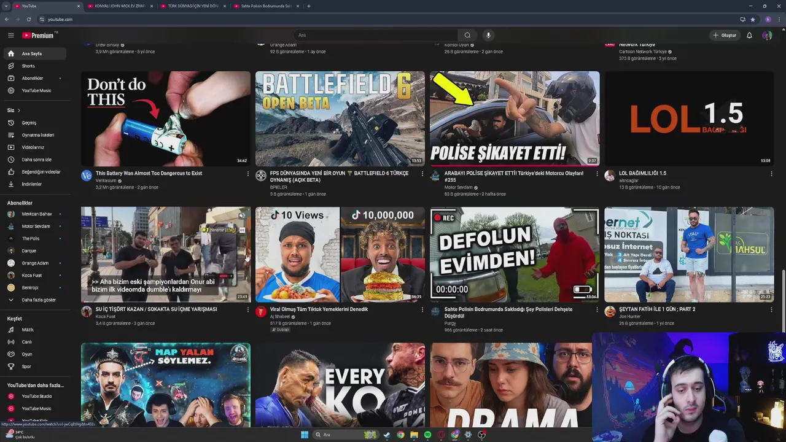Go to Ana Sayfa in sidebar
This screenshot has width=786, height=442.
[x=34, y=53]
